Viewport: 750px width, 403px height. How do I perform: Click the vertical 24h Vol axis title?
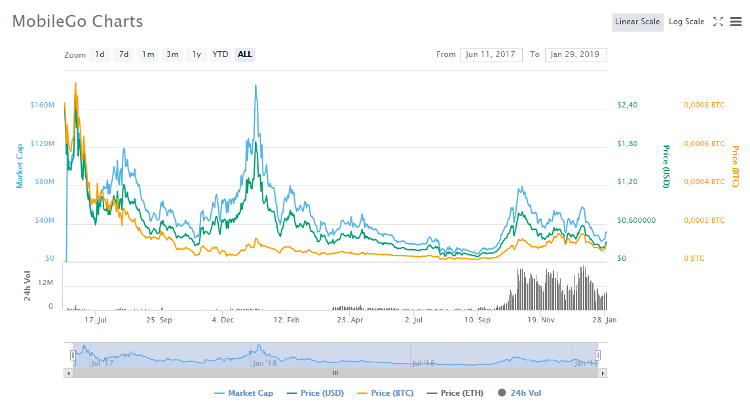tap(28, 286)
